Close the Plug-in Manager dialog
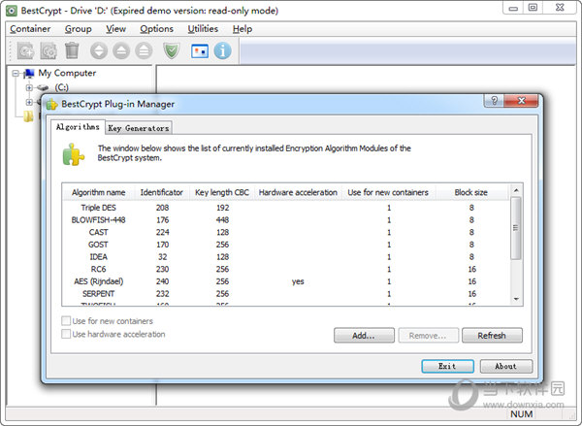 point(521,101)
